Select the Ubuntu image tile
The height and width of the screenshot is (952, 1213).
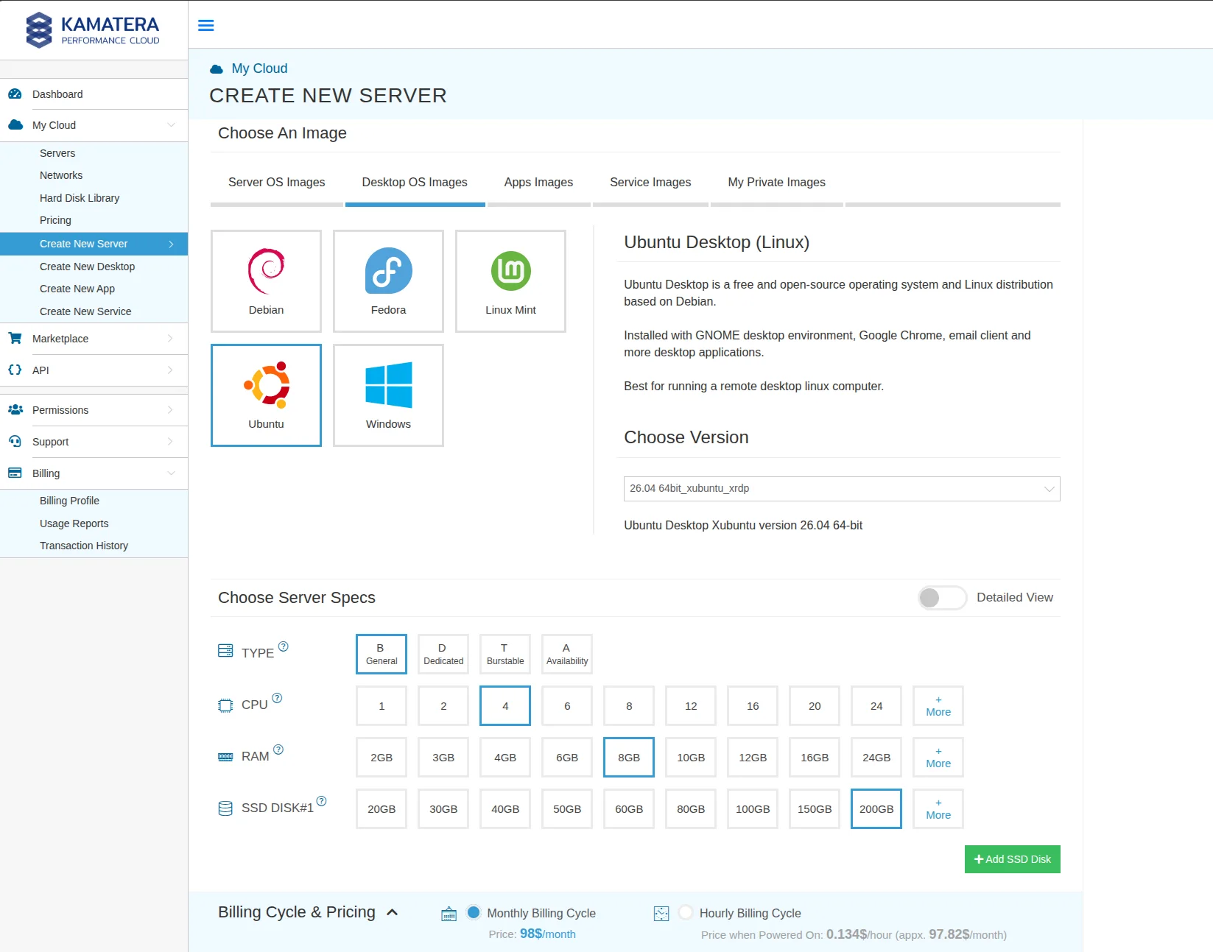[x=266, y=395]
